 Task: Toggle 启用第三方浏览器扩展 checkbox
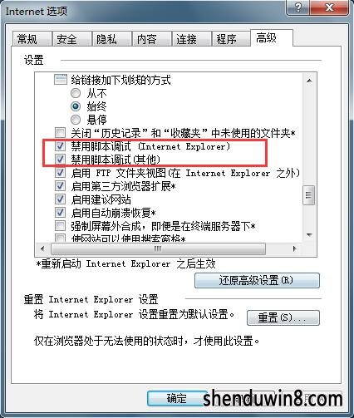(x=60, y=186)
